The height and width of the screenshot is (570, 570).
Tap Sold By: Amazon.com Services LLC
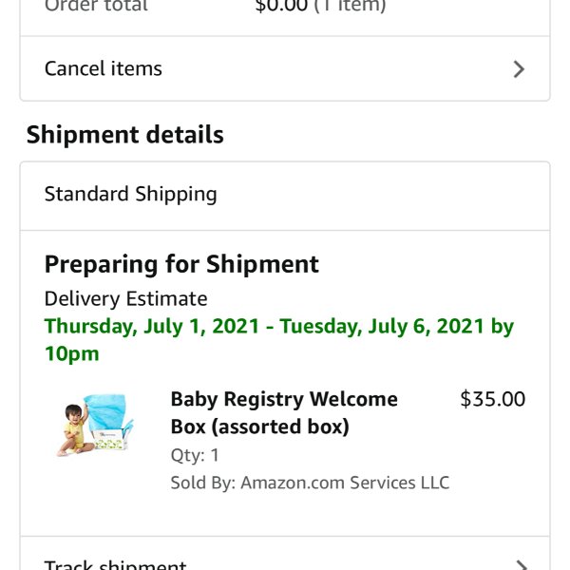click(310, 483)
